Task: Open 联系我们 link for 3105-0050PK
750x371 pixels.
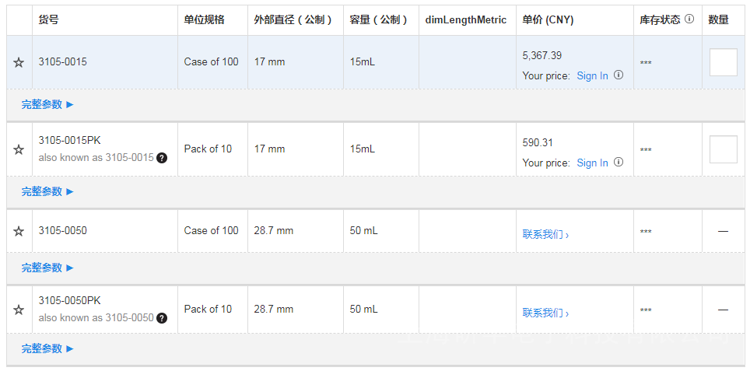Action: (545, 313)
